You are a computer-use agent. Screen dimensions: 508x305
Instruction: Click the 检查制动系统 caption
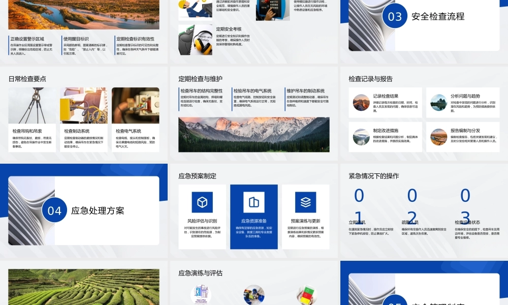tap(77, 131)
